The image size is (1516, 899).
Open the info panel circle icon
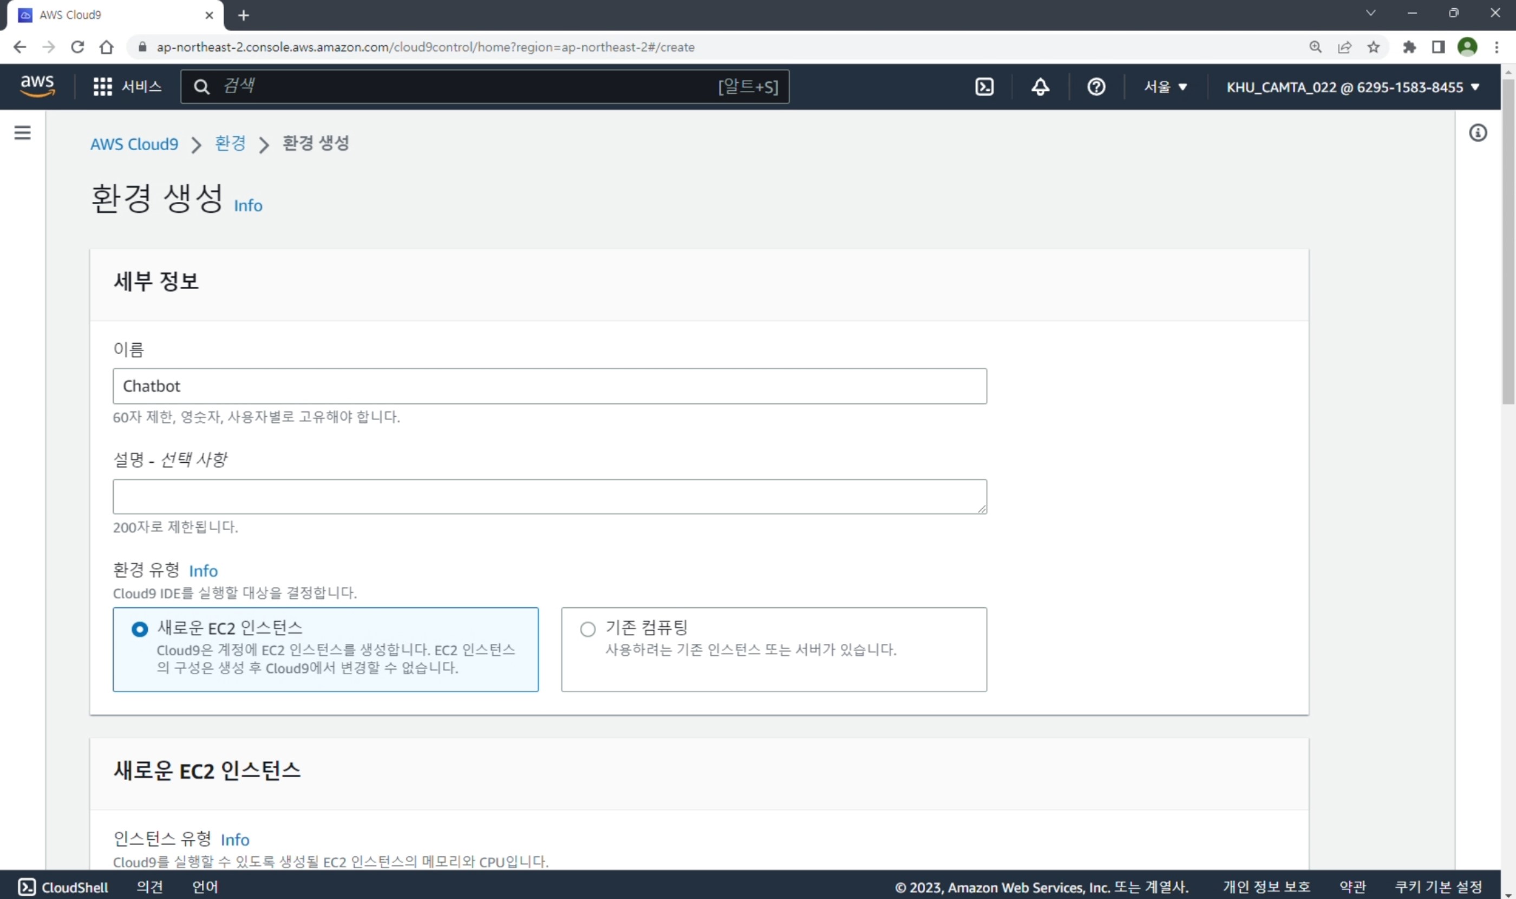click(x=1478, y=133)
